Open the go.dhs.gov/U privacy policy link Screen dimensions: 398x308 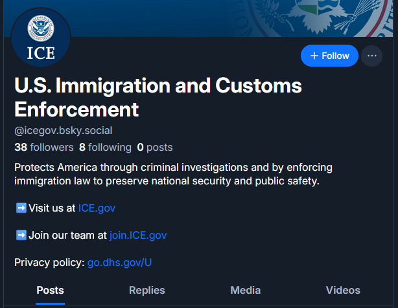[120, 262]
